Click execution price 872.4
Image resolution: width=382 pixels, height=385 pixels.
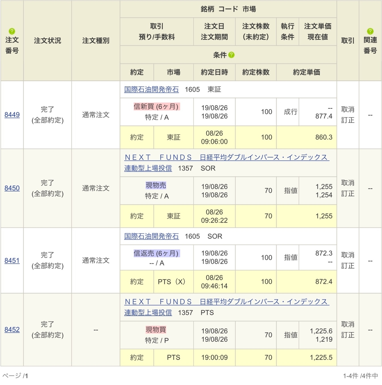coord(324,282)
